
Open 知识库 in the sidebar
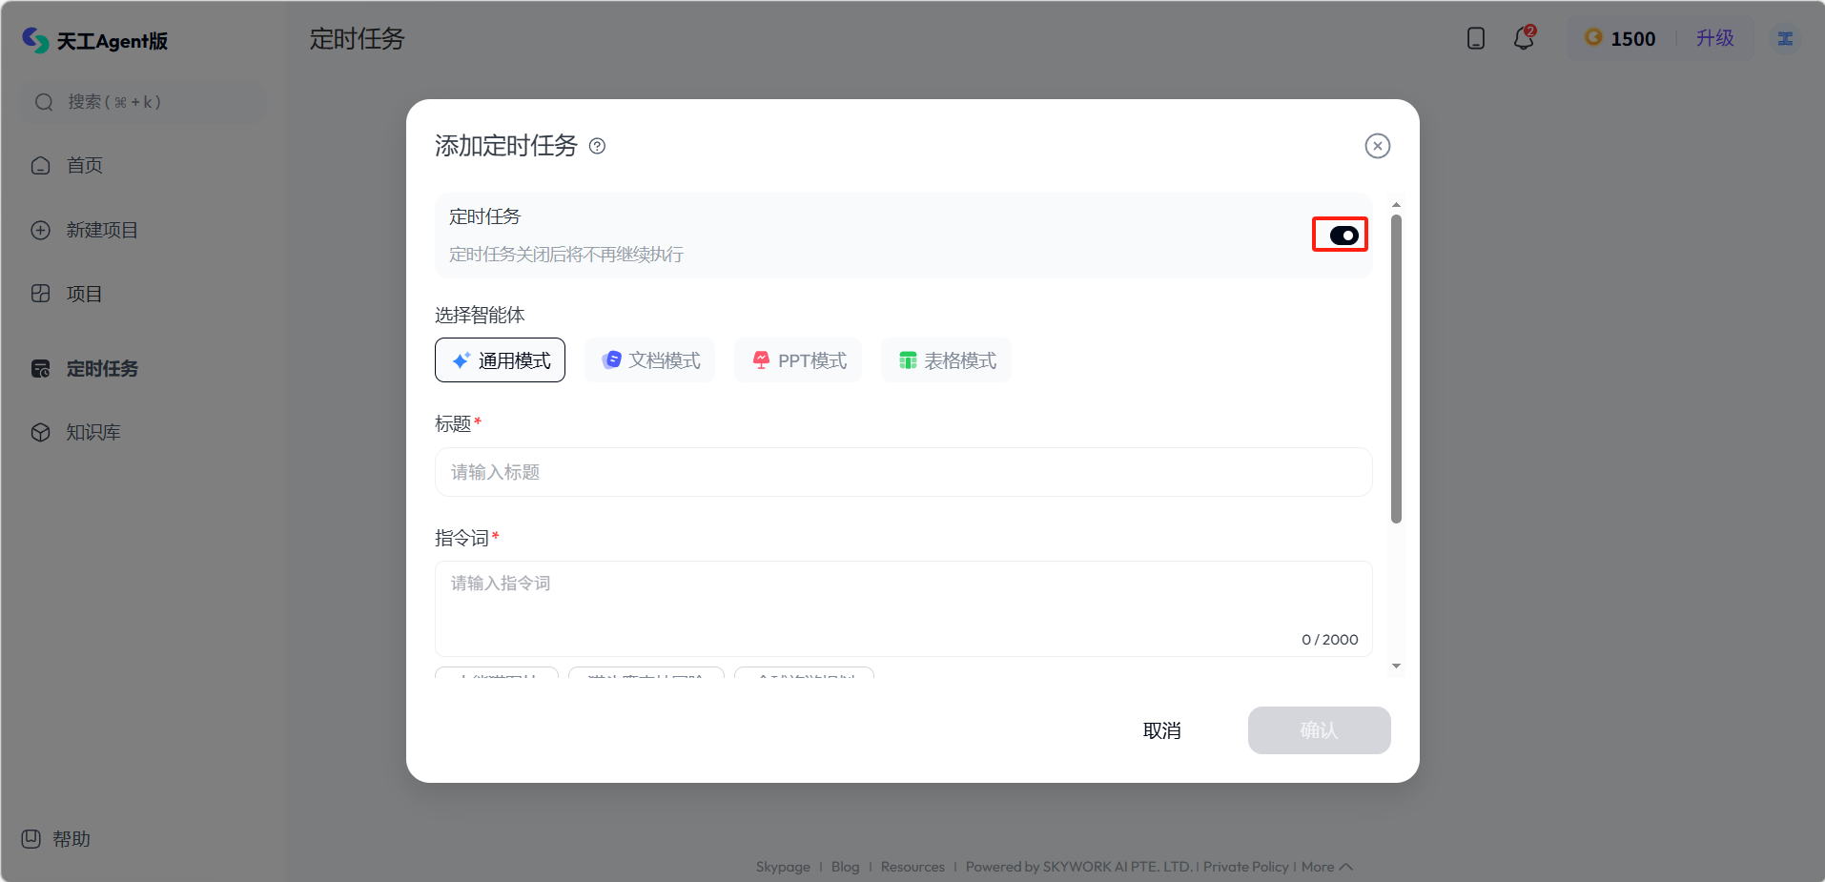(92, 433)
